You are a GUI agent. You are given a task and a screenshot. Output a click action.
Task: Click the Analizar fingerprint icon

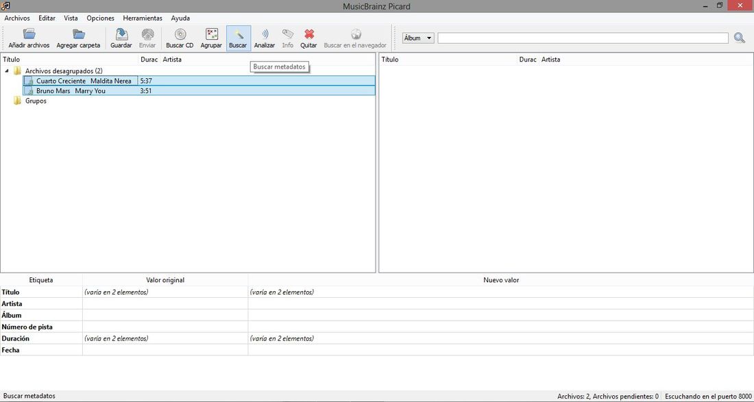pyautogui.click(x=265, y=34)
